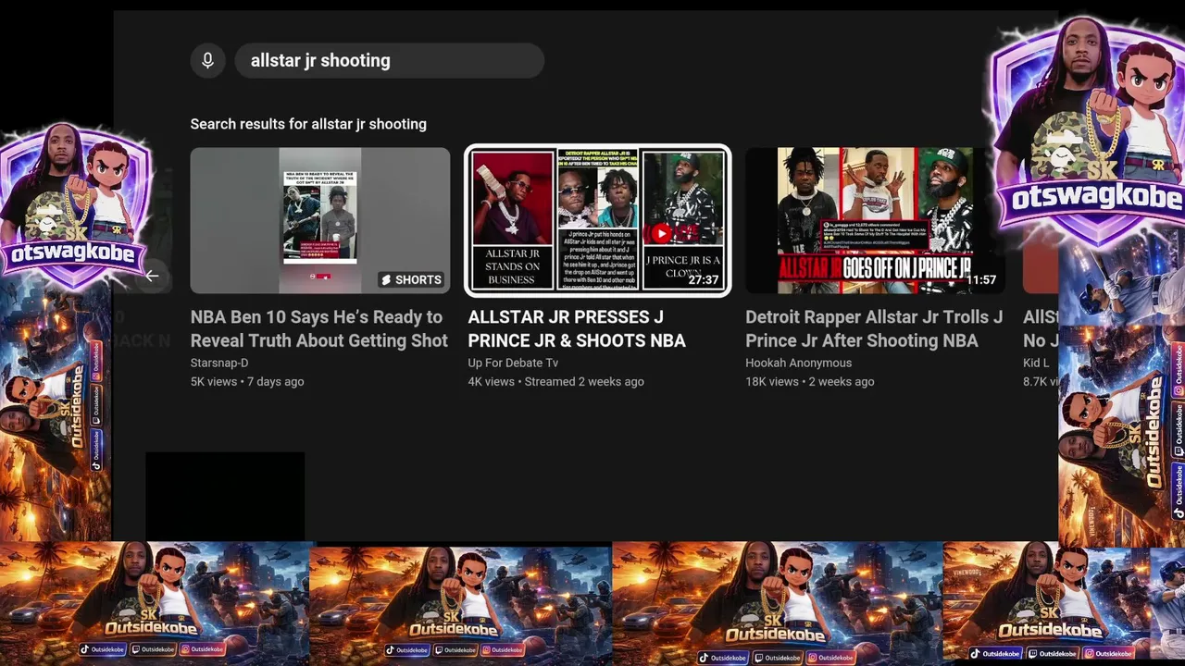Open the Allstar Jr Goes Off thumbnail
This screenshot has height=666, width=1185.
[x=875, y=220]
